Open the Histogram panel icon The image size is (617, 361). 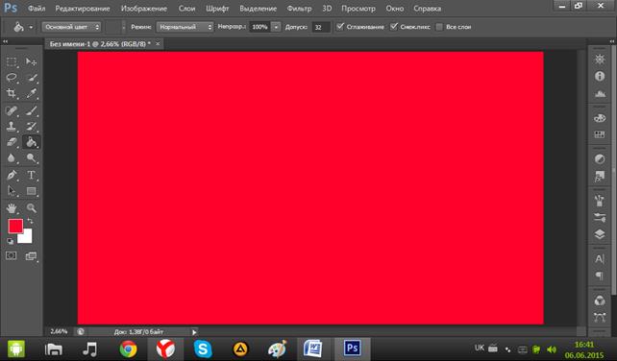[x=600, y=93]
